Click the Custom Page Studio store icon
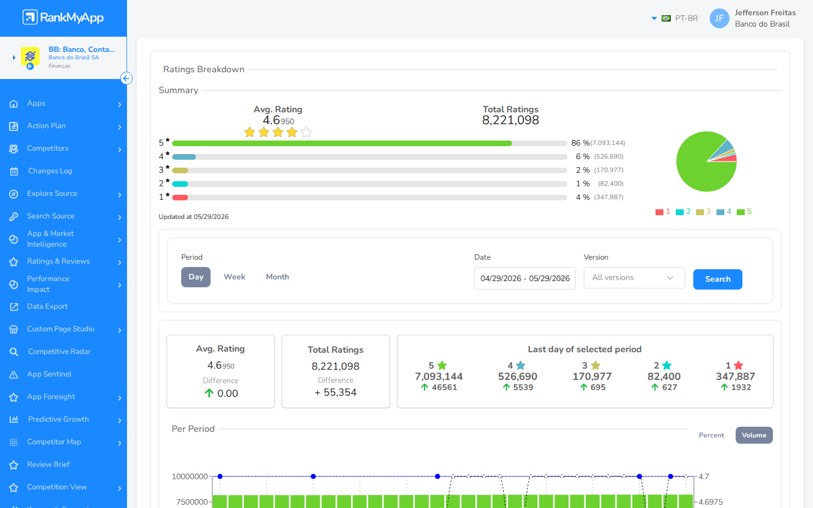Viewport: 813px width, 508px height. coord(14,330)
